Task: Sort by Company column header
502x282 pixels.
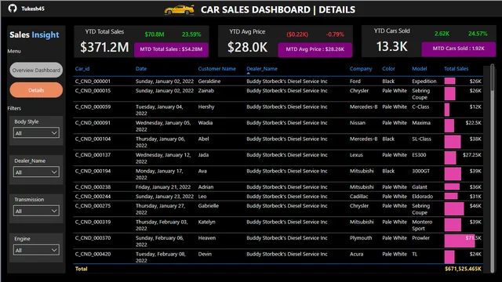Action: (361, 69)
